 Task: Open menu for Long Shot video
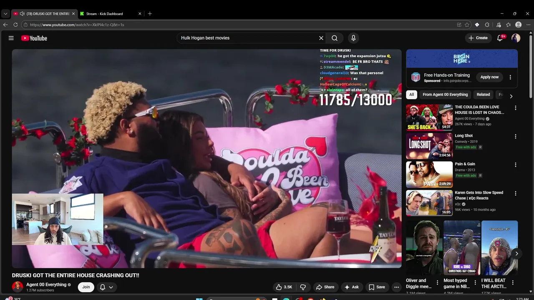tap(516, 136)
